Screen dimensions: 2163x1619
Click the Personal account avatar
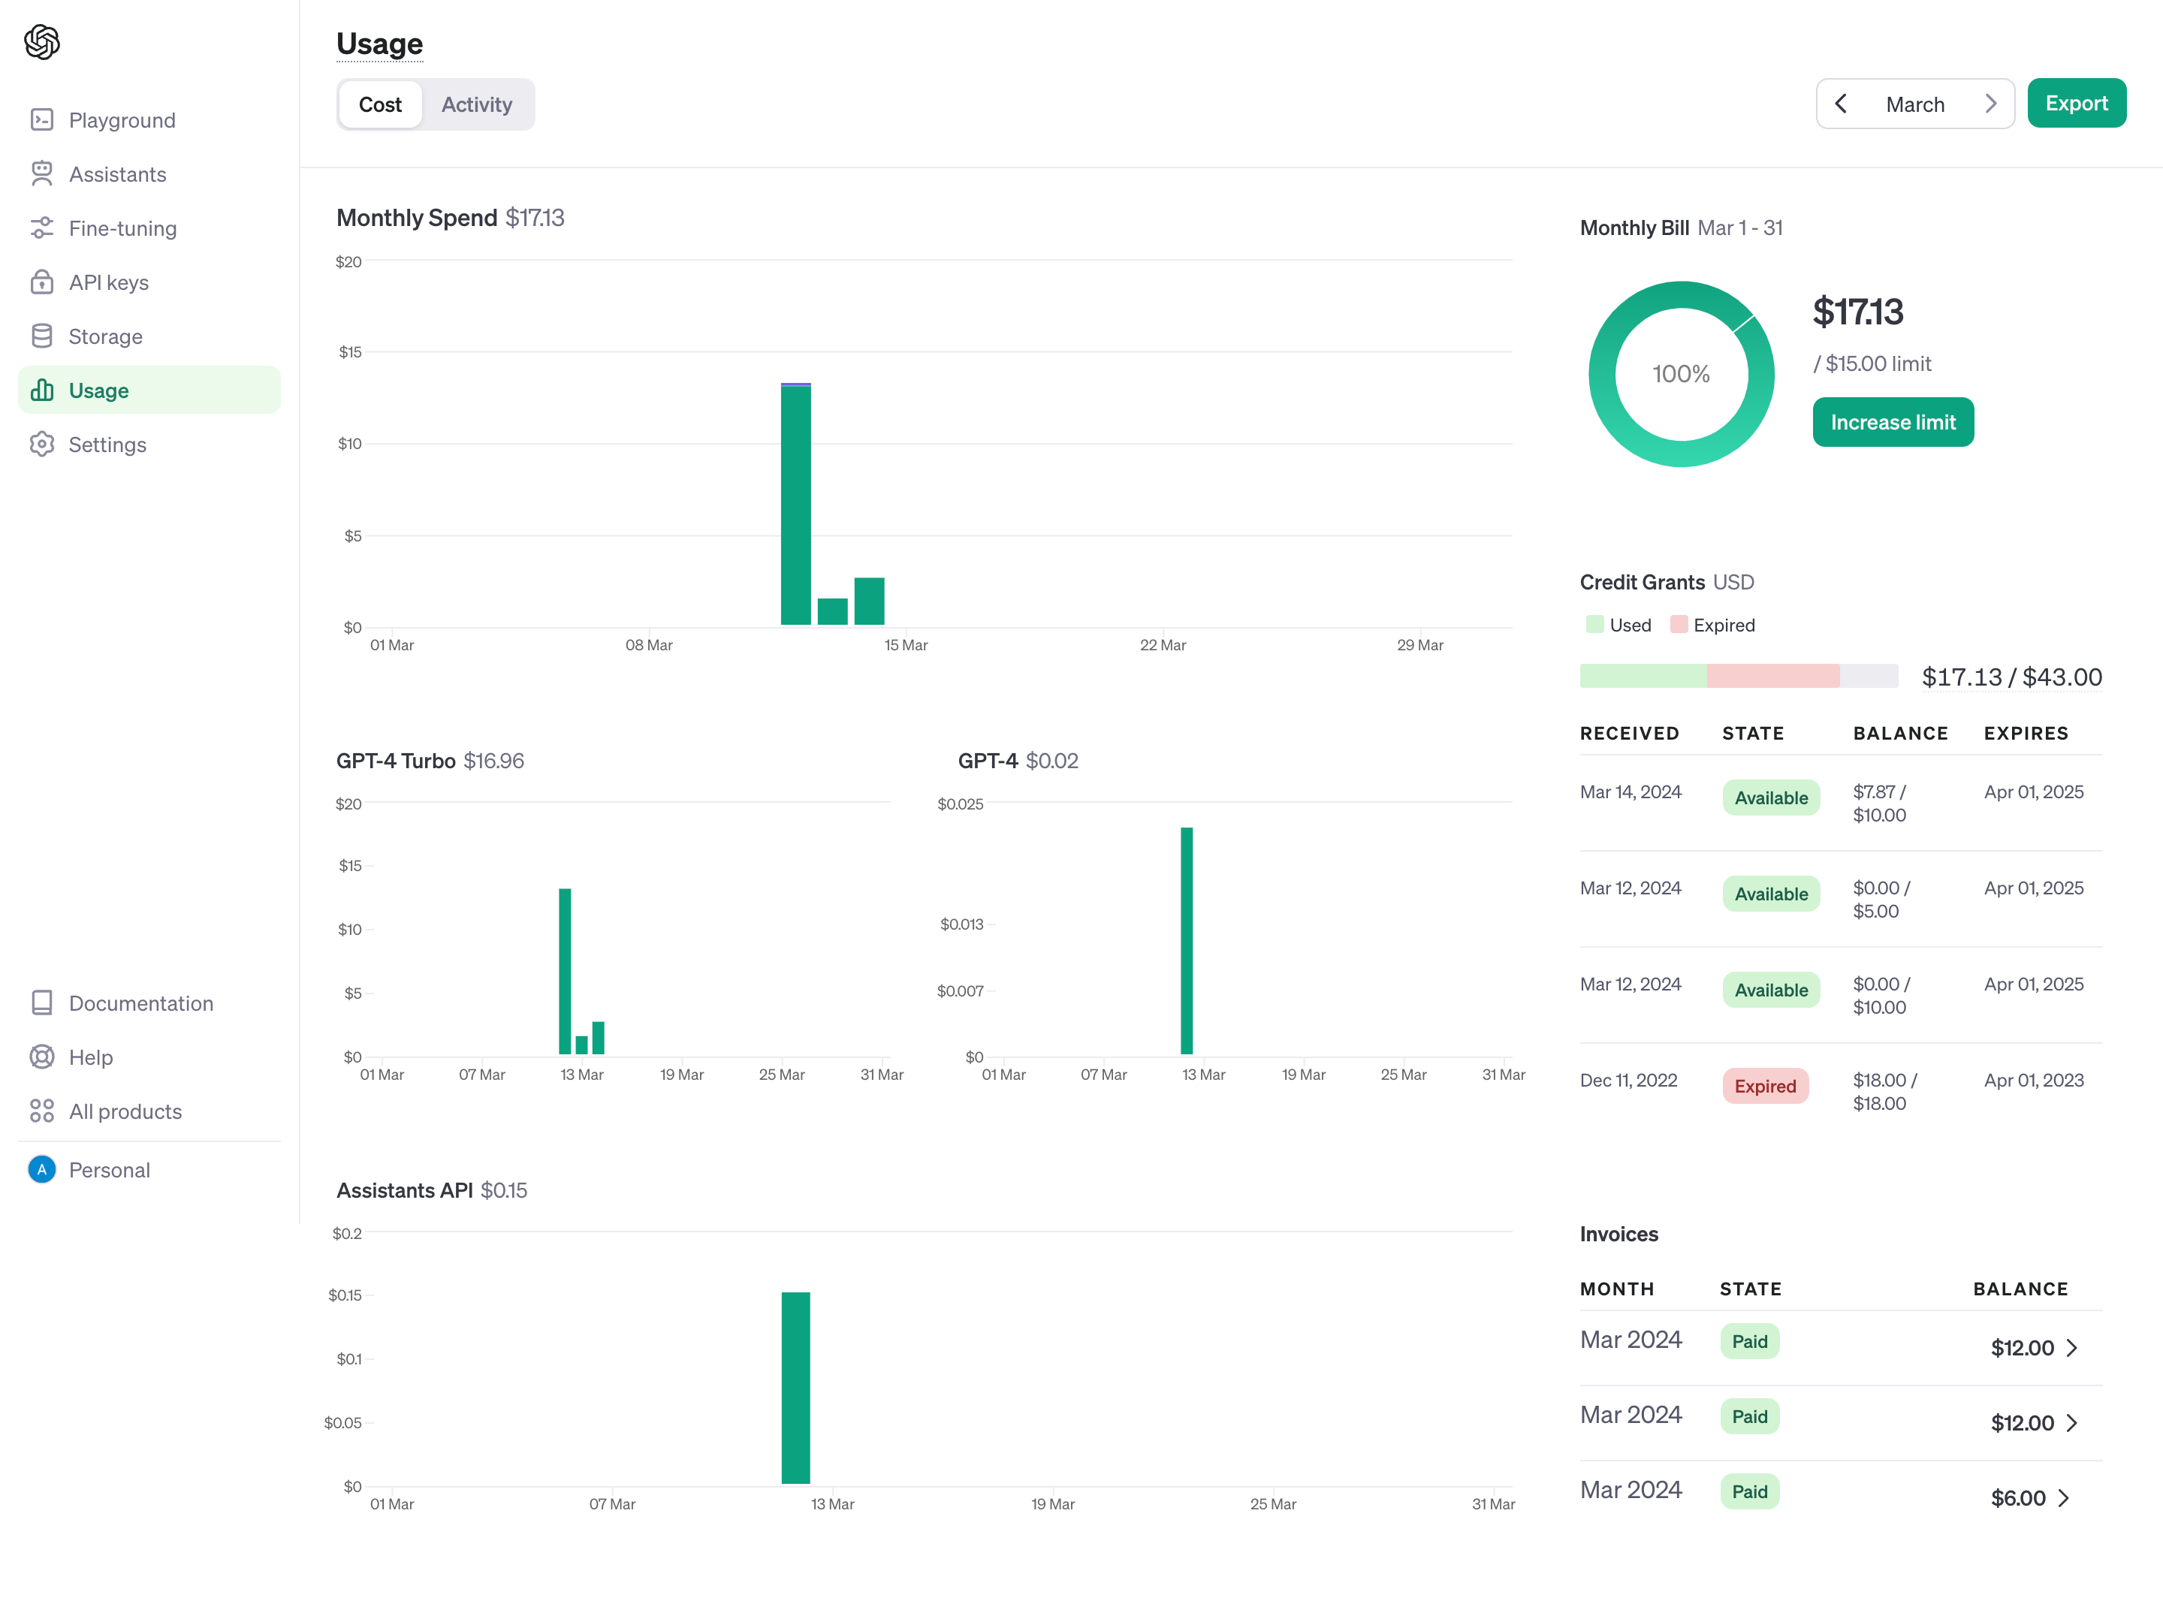click(x=42, y=1169)
